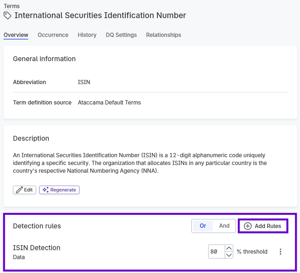Click the plus icon inside Add Rules
Screen dimensions: 300x273
point(248,226)
